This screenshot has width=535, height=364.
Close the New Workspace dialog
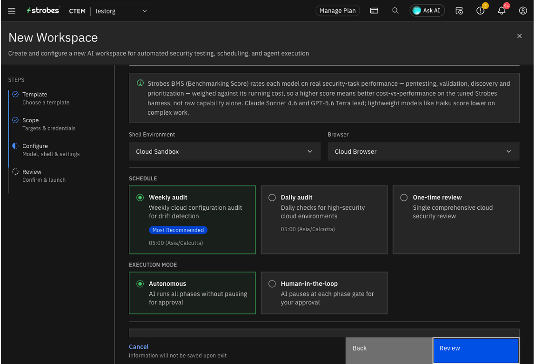click(519, 36)
